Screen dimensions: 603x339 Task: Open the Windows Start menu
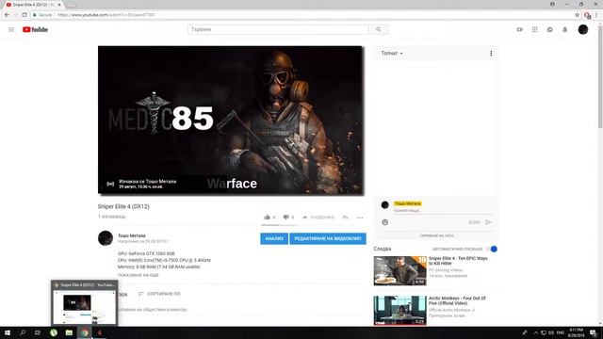[8, 332]
